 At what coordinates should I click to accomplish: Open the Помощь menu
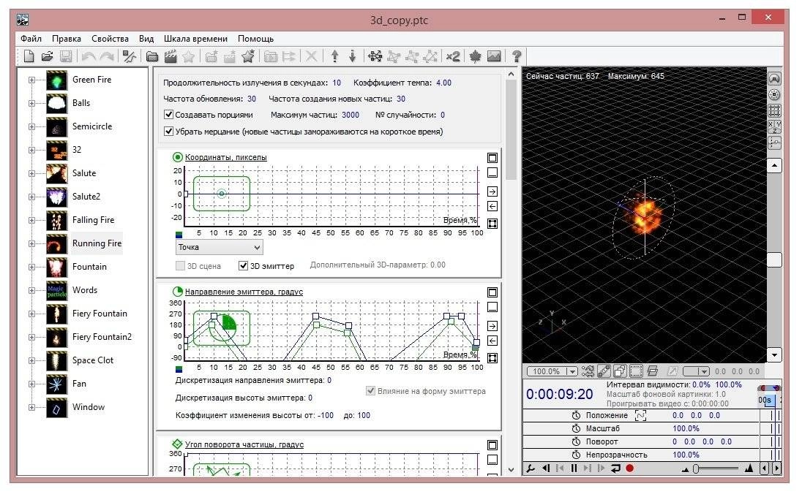[x=255, y=39]
